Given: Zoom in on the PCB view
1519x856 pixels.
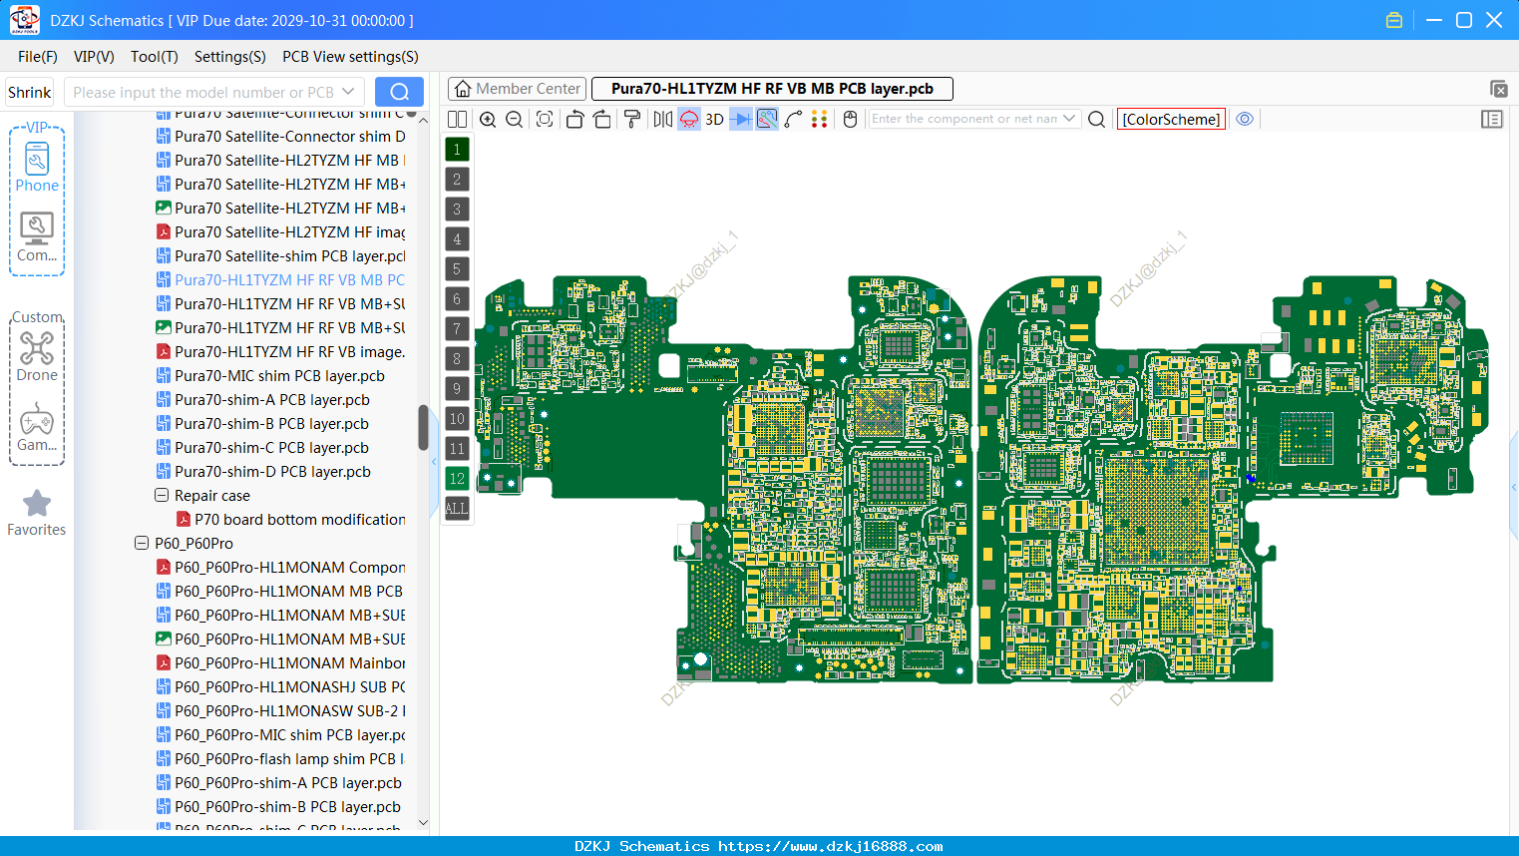Looking at the screenshot, I should tap(488, 119).
